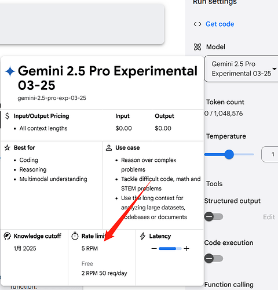Click the Temperature slider handle

click(229, 154)
